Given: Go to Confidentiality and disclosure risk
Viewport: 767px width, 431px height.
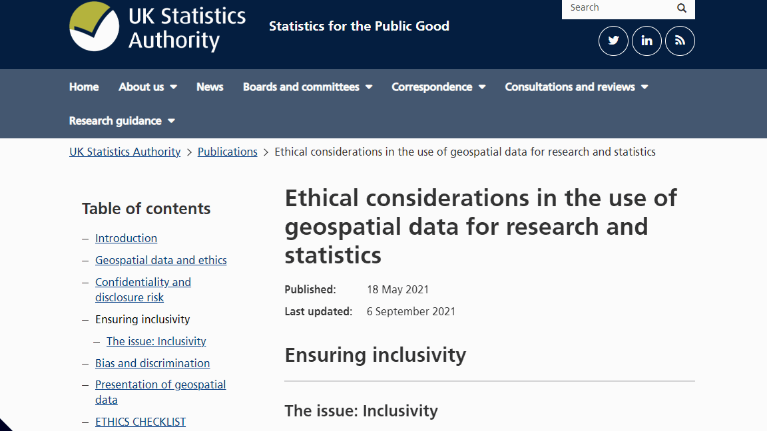Looking at the screenshot, I should 142,289.
